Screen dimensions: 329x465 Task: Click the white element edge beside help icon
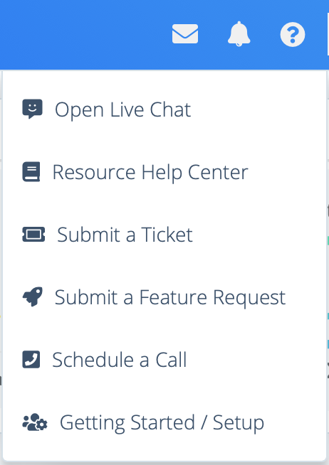[x=328, y=34]
